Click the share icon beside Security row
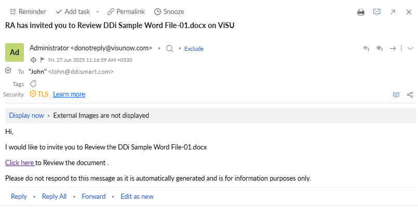418x217 pixels. tap(410, 94)
